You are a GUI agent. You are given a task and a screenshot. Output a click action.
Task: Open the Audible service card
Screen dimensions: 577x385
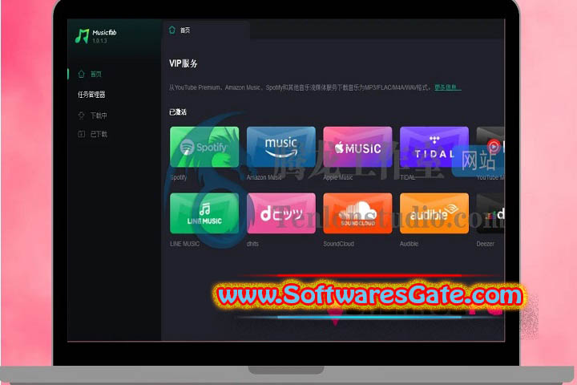(x=434, y=213)
